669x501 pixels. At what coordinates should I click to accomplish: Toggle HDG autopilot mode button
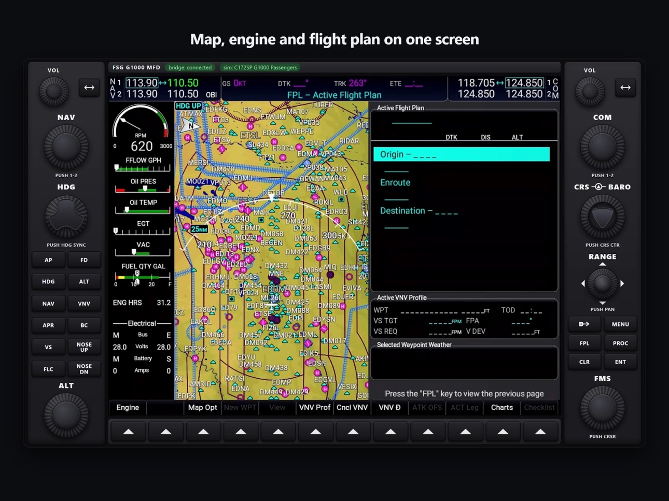tap(48, 282)
